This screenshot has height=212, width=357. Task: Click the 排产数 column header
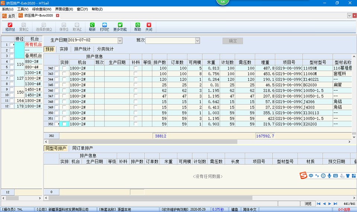(x=160, y=62)
